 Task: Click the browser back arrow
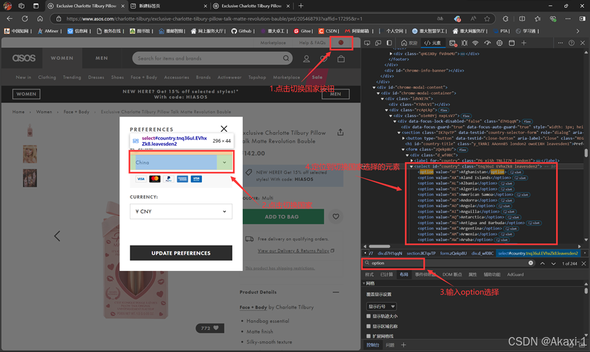point(9,18)
